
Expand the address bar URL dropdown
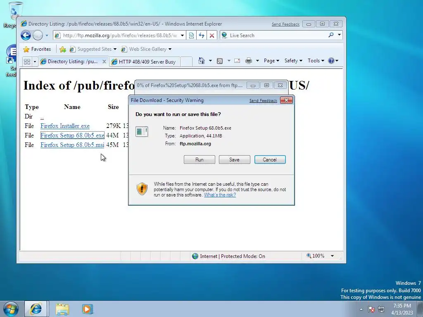pyautogui.click(x=182, y=35)
